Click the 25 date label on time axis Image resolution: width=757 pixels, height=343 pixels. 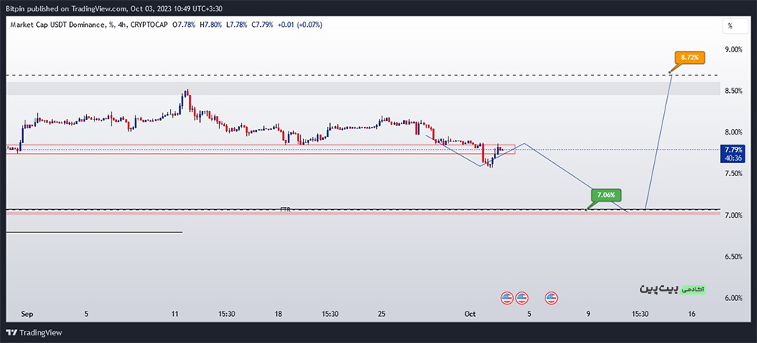[x=382, y=314]
